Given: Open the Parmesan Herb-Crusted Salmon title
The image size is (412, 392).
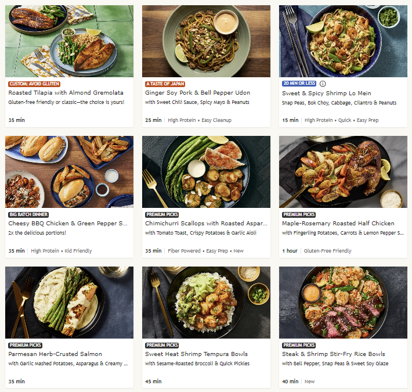Looking at the screenshot, I should pyautogui.click(x=55, y=354).
